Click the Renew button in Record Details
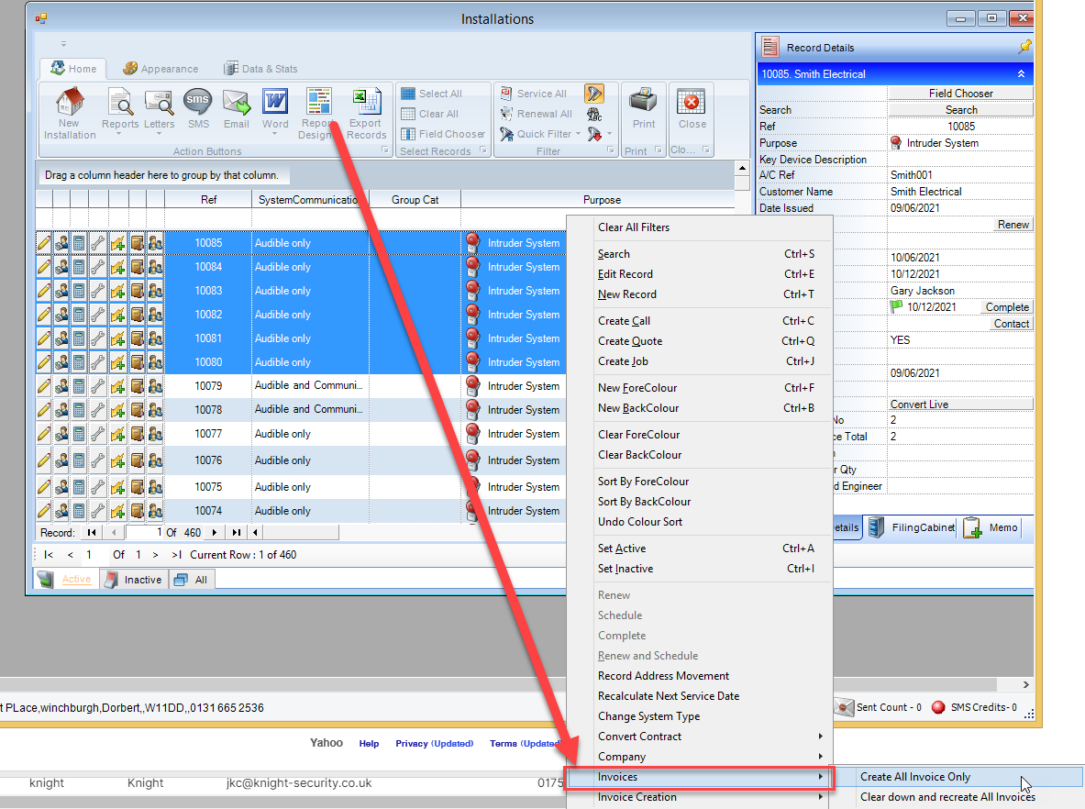 tap(1013, 225)
